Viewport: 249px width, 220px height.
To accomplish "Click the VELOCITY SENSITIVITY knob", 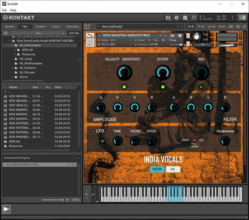I will 125,73.
